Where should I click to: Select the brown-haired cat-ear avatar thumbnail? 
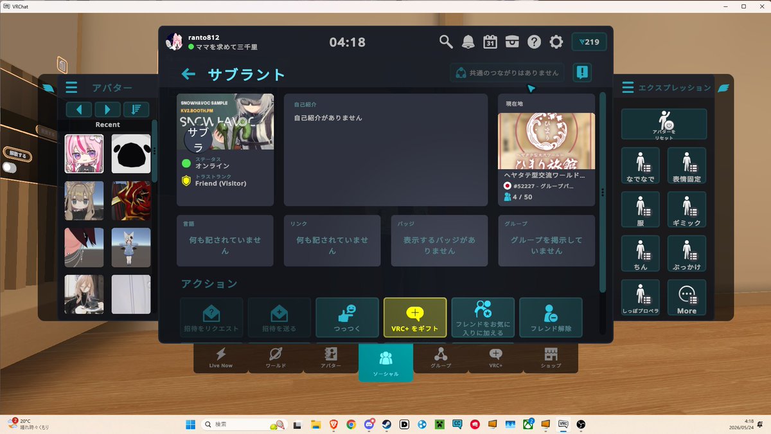[84, 201]
